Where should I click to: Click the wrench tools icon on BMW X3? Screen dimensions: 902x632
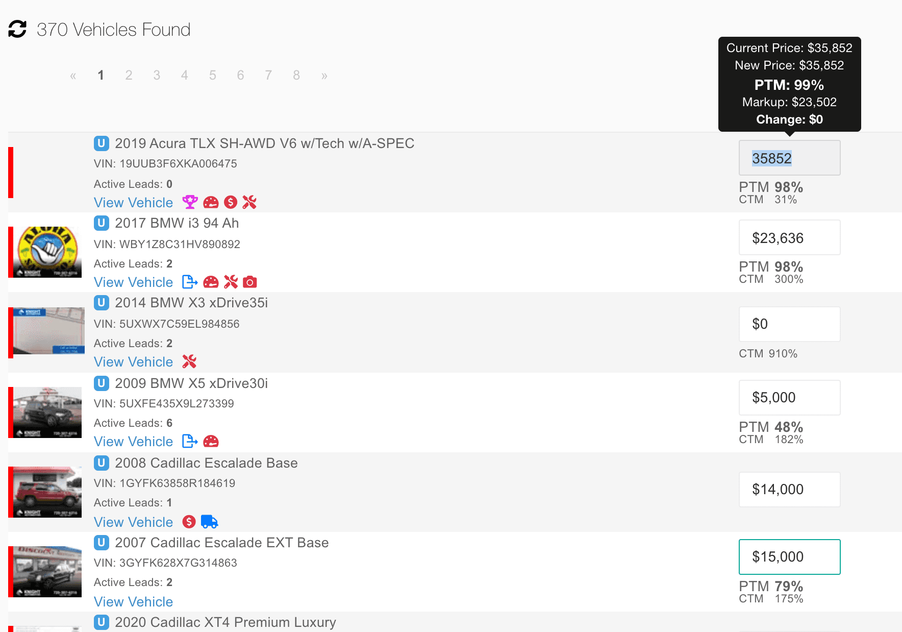point(189,361)
